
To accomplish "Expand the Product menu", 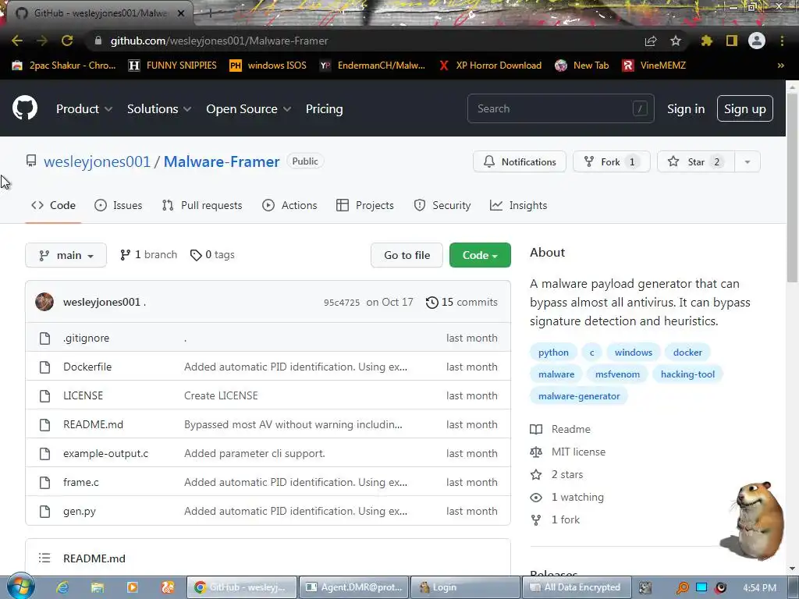I will coord(84,109).
